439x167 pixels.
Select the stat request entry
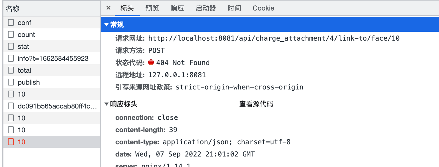(x=23, y=46)
